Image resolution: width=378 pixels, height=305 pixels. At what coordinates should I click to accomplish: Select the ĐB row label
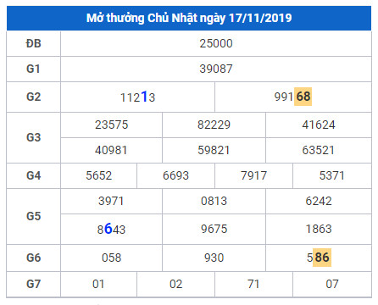coord(34,43)
